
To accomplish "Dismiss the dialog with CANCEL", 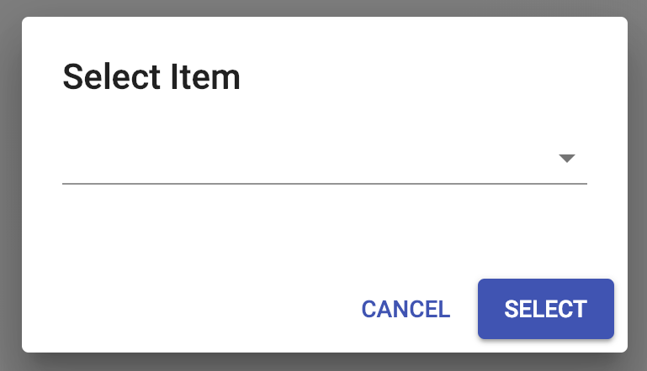I will pyautogui.click(x=406, y=309).
